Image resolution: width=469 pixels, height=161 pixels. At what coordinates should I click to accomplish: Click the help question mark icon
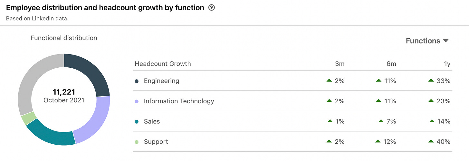(x=211, y=8)
